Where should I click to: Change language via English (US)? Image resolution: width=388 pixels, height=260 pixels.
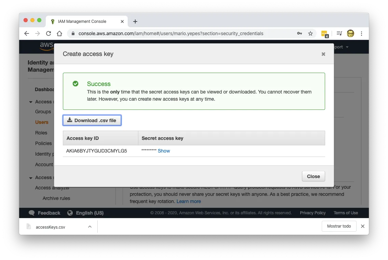point(89,213)
